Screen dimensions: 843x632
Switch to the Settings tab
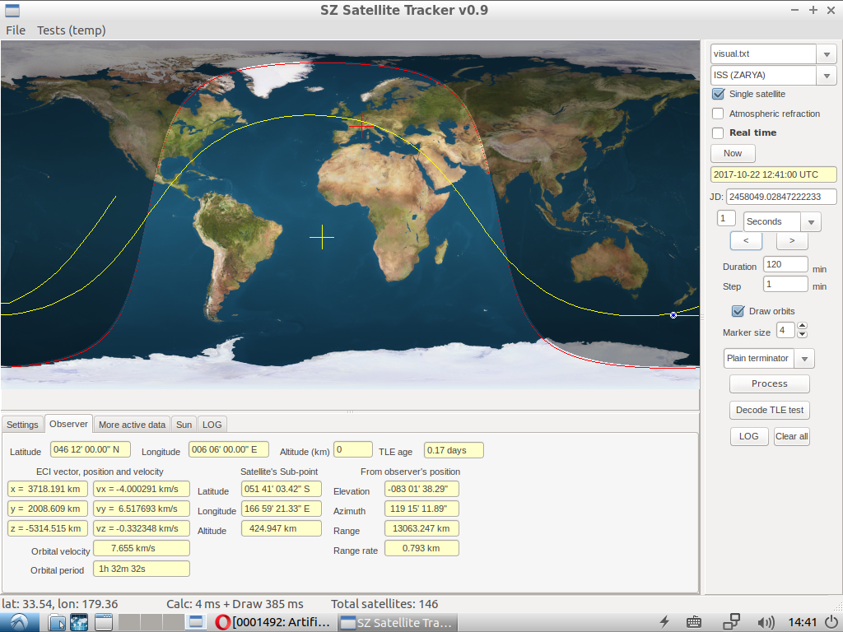click(x=22, y=425)
